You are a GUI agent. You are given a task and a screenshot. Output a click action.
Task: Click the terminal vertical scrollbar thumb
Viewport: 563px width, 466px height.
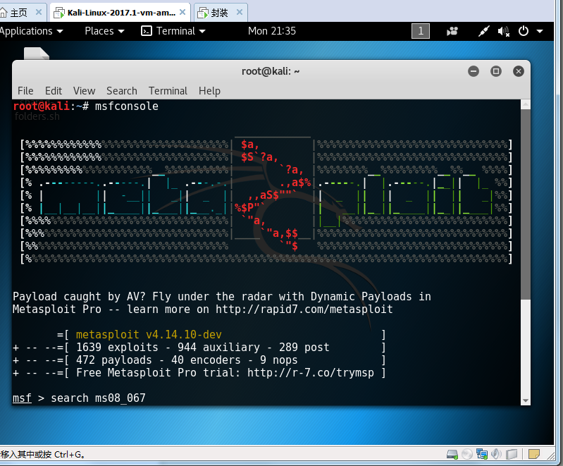[525, 204]
